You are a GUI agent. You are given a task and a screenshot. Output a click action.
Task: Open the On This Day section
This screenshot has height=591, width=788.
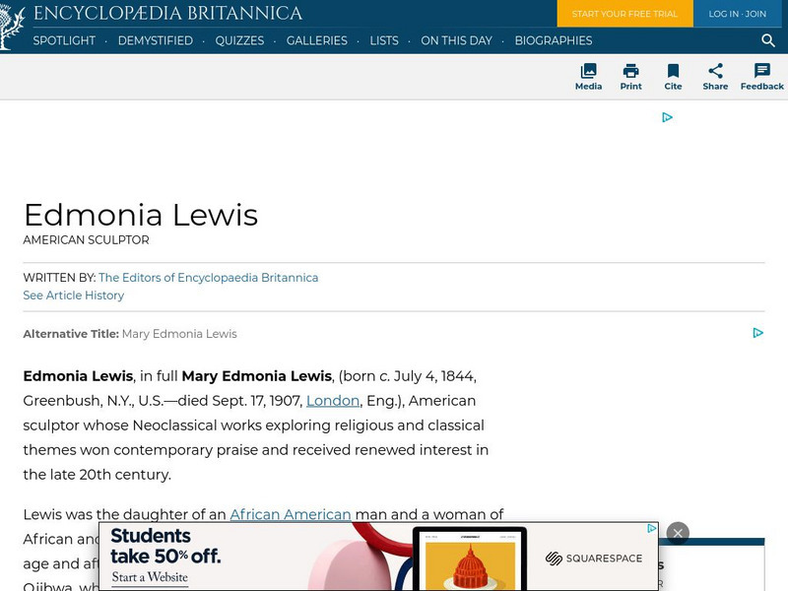click(x=456, y=41)
